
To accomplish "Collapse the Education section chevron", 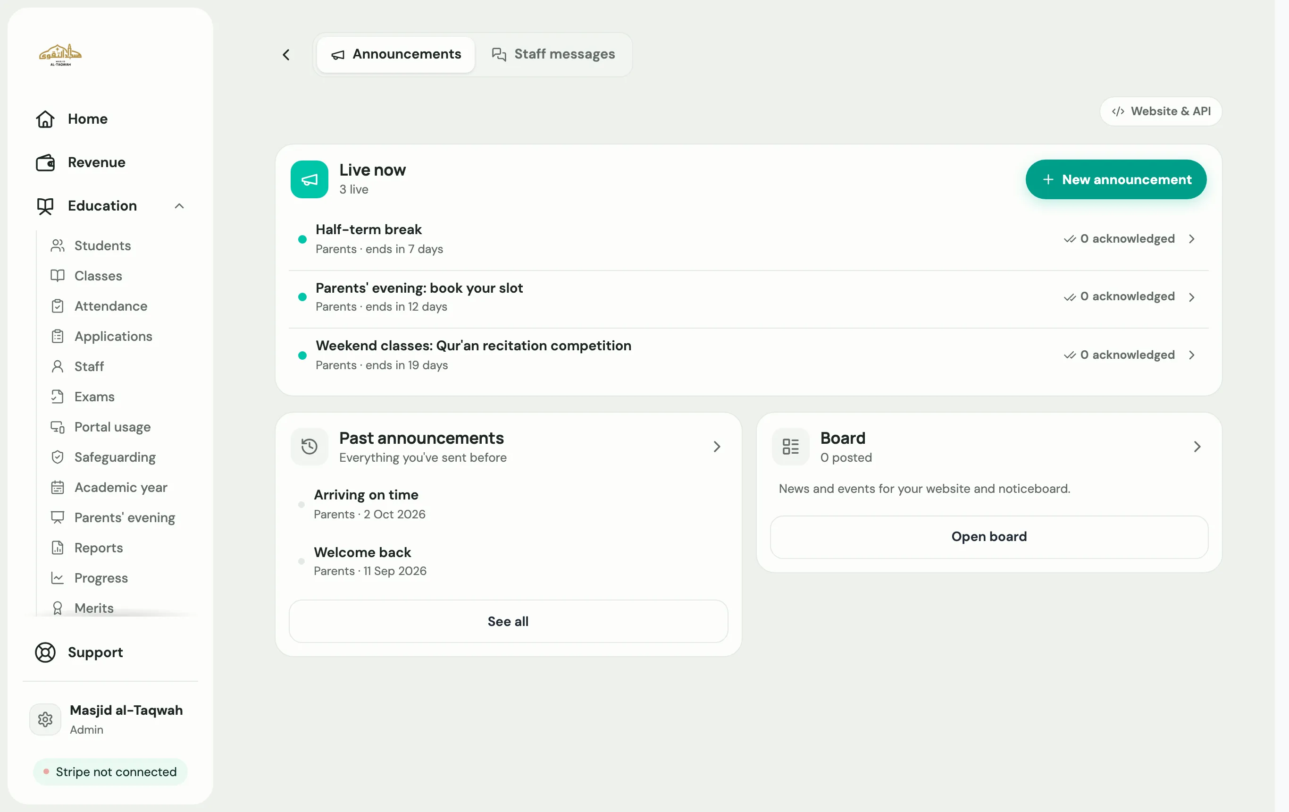I will pos(179,206).
